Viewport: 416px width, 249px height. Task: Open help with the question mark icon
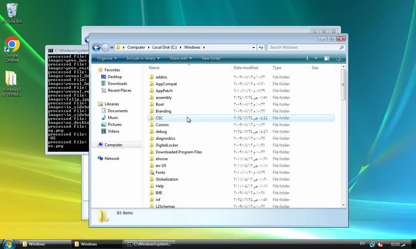point(338,58)
